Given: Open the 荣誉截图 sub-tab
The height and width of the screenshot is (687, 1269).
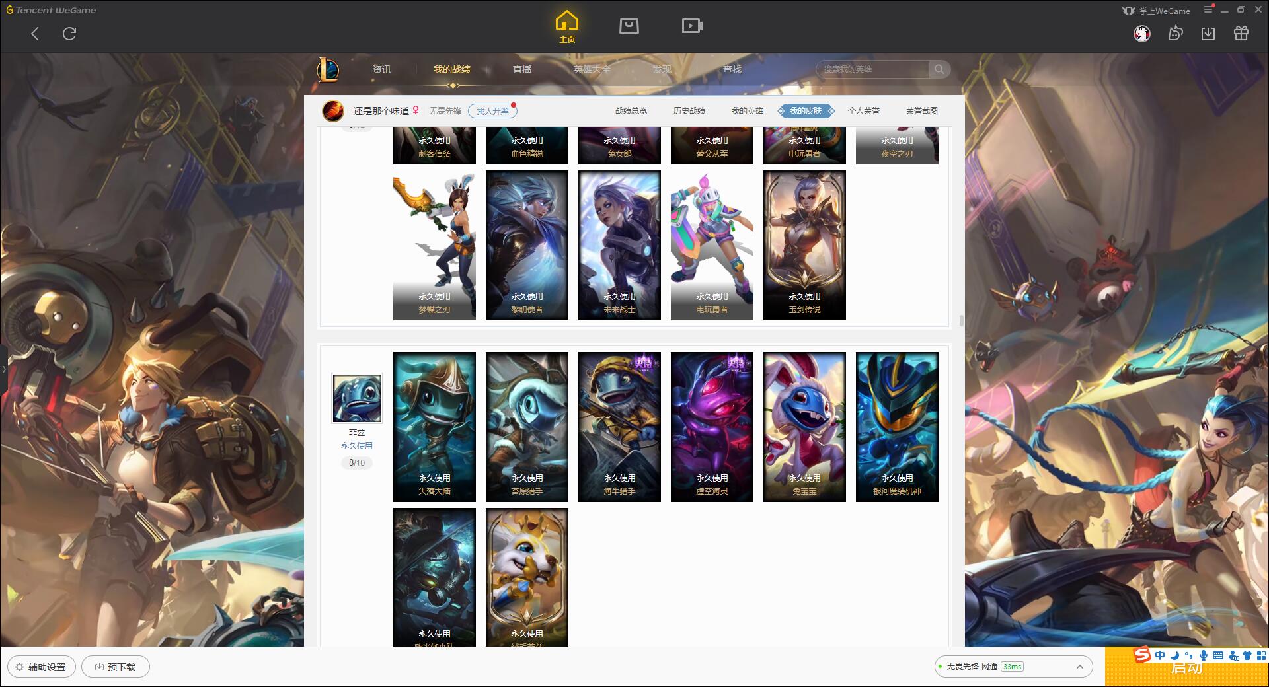Looking at the screenshot, I should 922,111.
